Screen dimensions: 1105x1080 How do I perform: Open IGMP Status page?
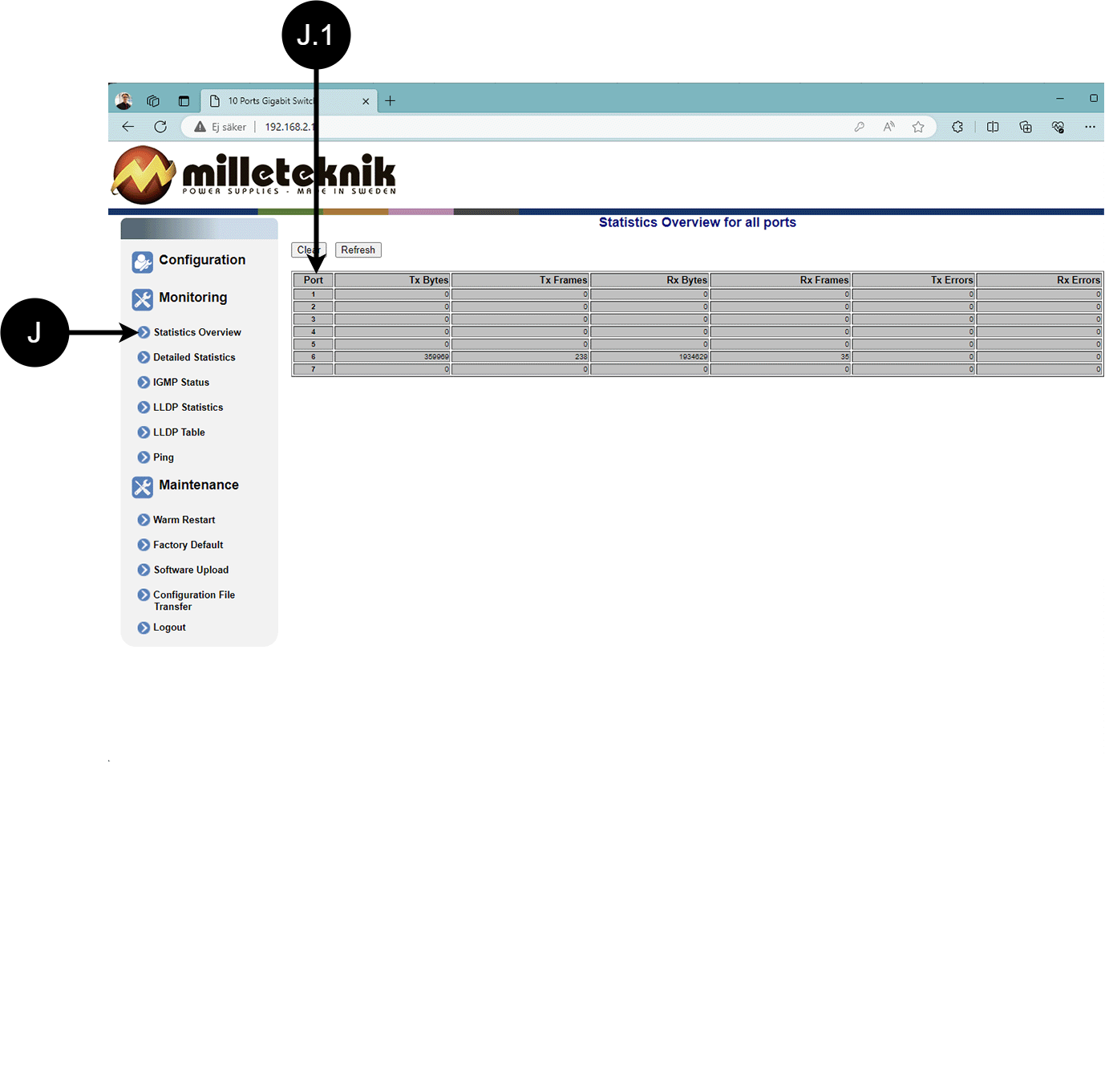tap(181, 382)
